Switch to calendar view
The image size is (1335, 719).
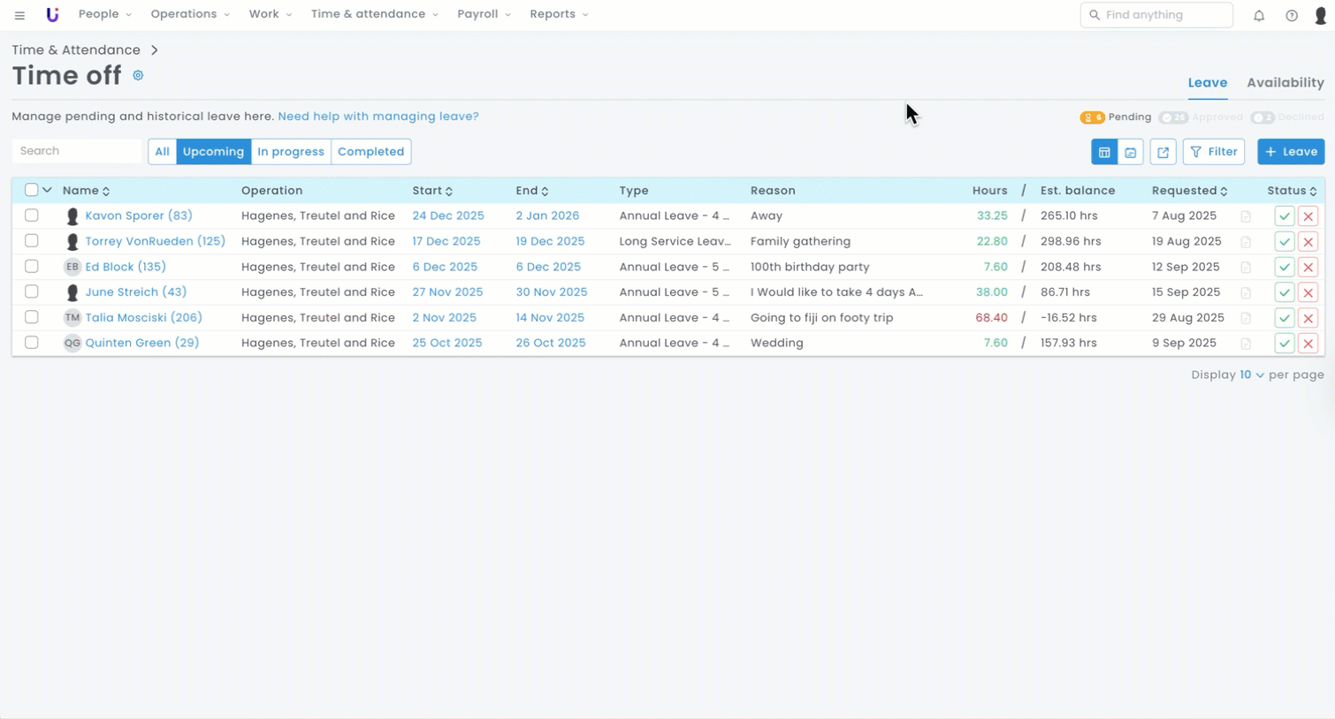[1131, 152]
